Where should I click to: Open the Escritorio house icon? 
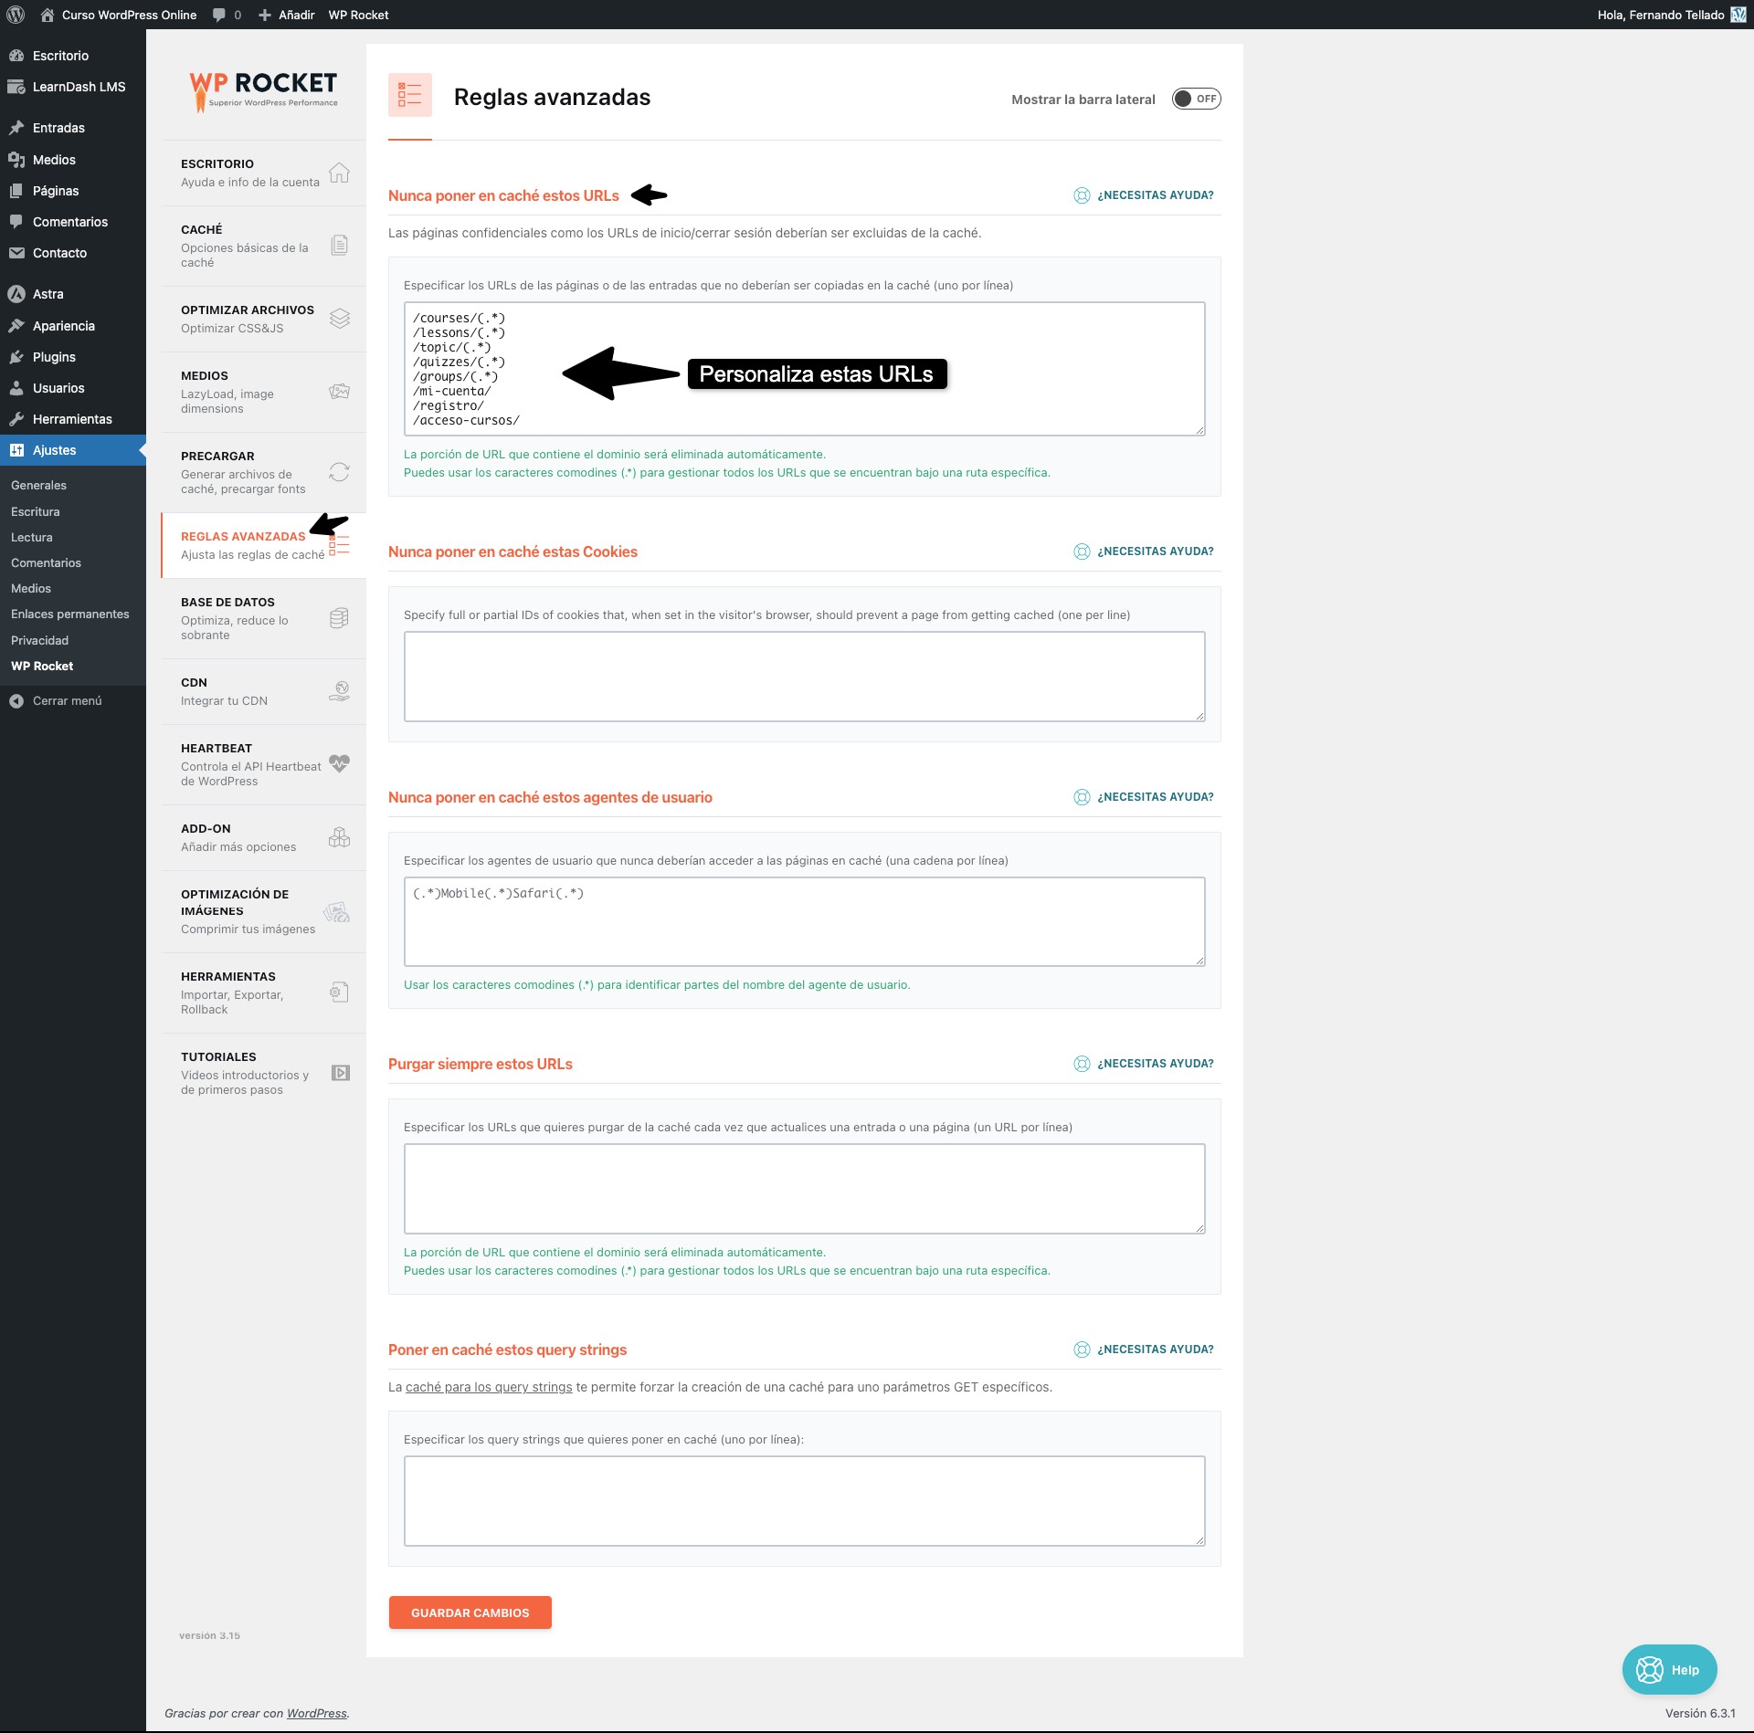[x=339, y=173]
